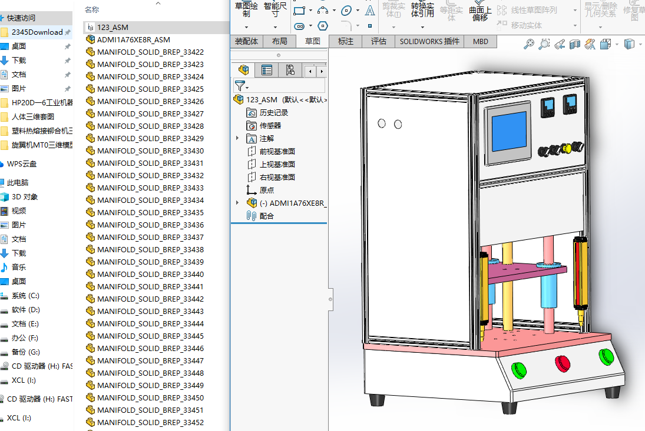Select file MANIFOLD_SOLID_BREP_33430 in the list
This screenshot has height=431, width=645.
pos(150,151)
